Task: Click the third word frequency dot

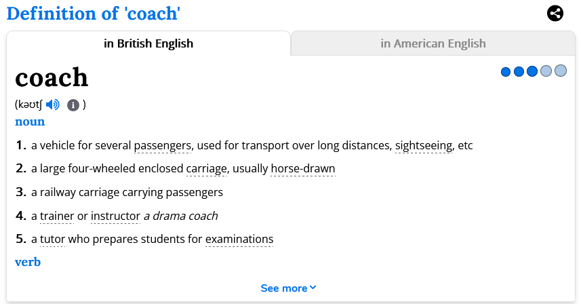Action: [x=532, y=71]
